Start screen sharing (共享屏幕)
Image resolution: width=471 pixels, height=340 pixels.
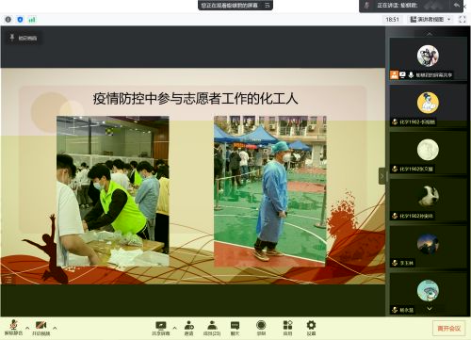click(x=161, y=328)
